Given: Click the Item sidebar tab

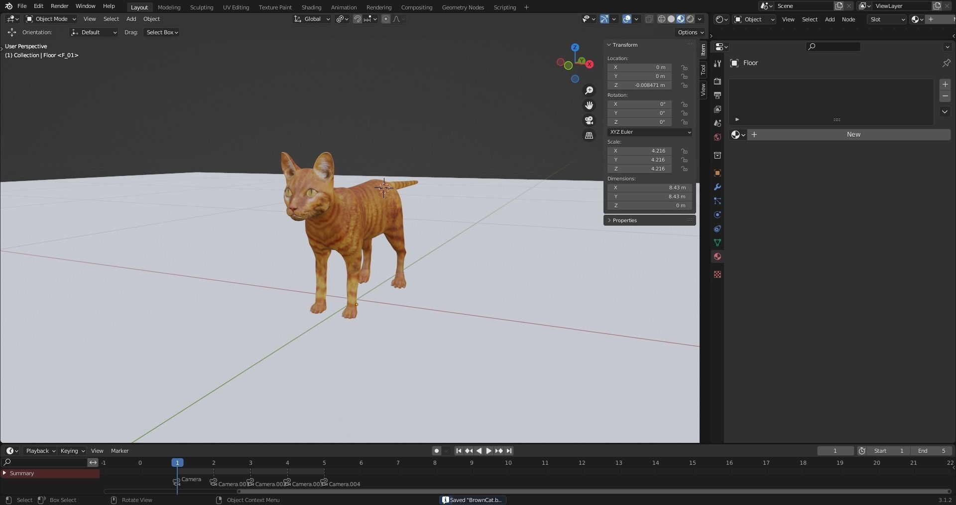Looking at the screenshot, I should [703, 49].
